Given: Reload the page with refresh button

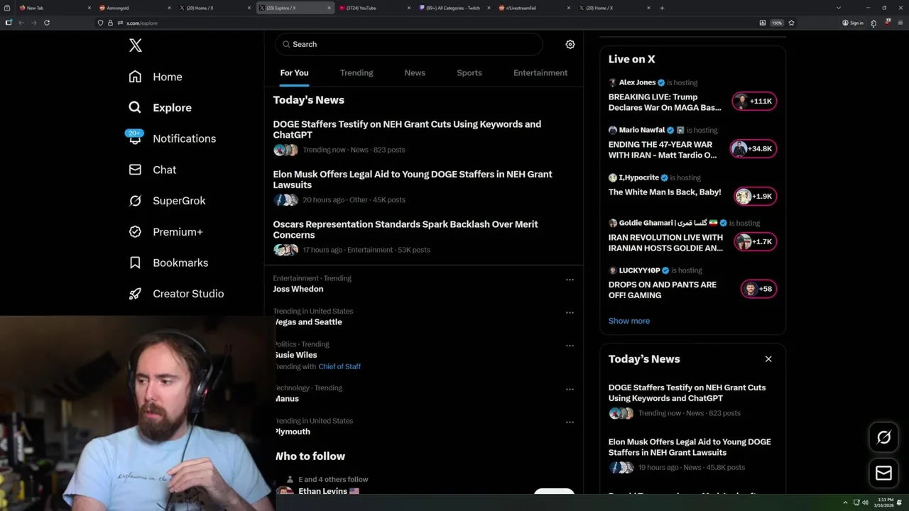Looking at the screenshot, I should (x=47, y=23).
